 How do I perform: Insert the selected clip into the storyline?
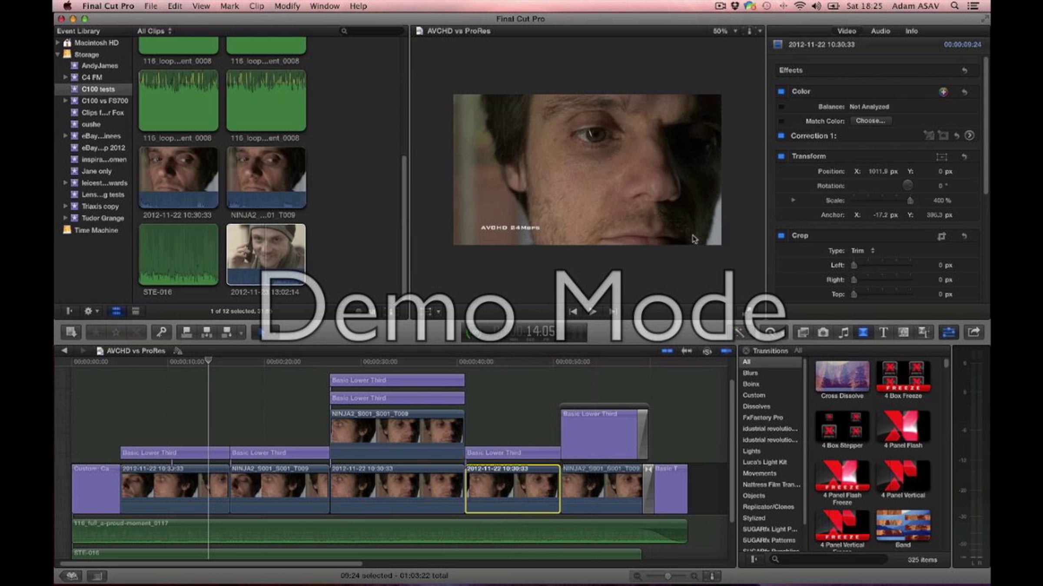(207, 333)
